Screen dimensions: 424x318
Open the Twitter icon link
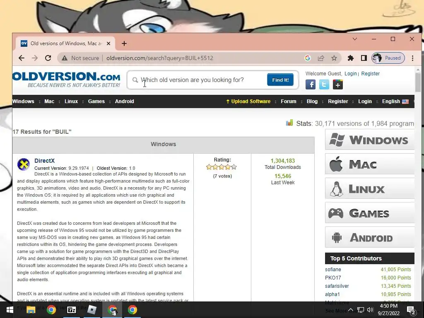point(324,84)
